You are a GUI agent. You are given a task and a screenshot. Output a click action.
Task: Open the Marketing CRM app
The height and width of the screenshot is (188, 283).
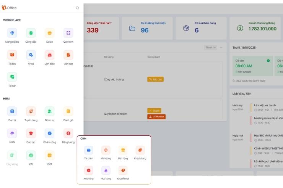point(106,150)
